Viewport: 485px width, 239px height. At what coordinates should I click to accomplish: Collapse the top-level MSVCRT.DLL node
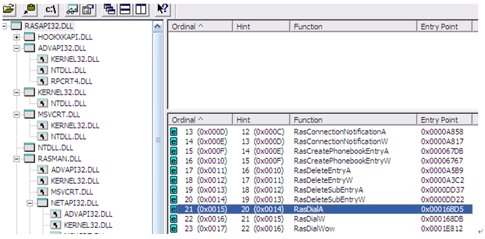(x=17, y=114)
